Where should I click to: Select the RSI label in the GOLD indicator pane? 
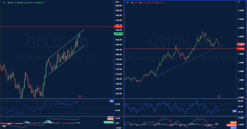tap(111, 101)
